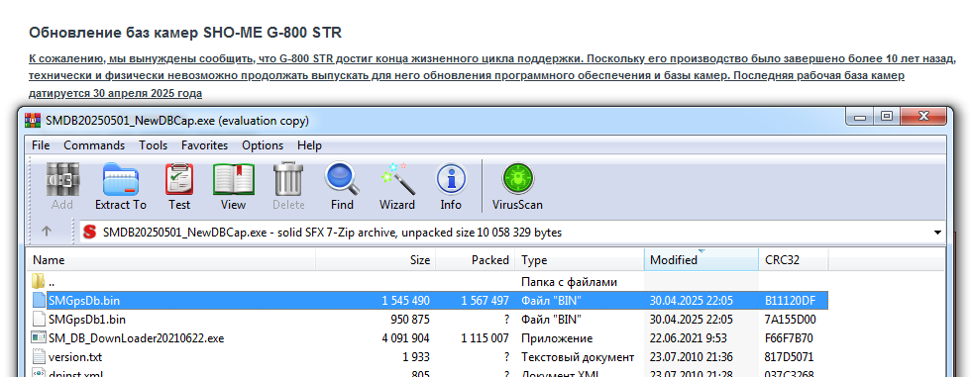Click size value 4 091 904
The height and width of the screenshot is (377, 971).
(405, 338)
